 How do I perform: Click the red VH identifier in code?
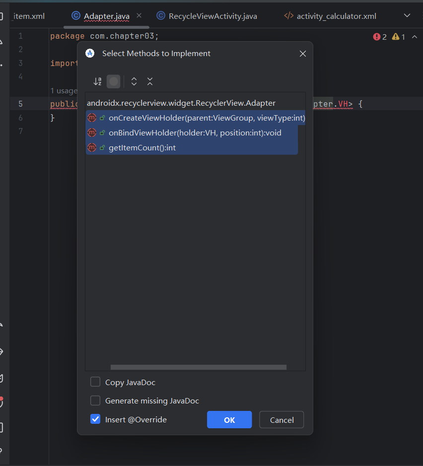point(343,104)
